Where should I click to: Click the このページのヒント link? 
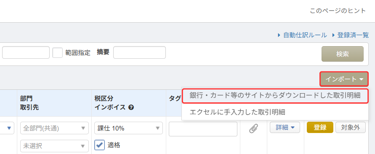pyautogui.click(x=338, y=11)
